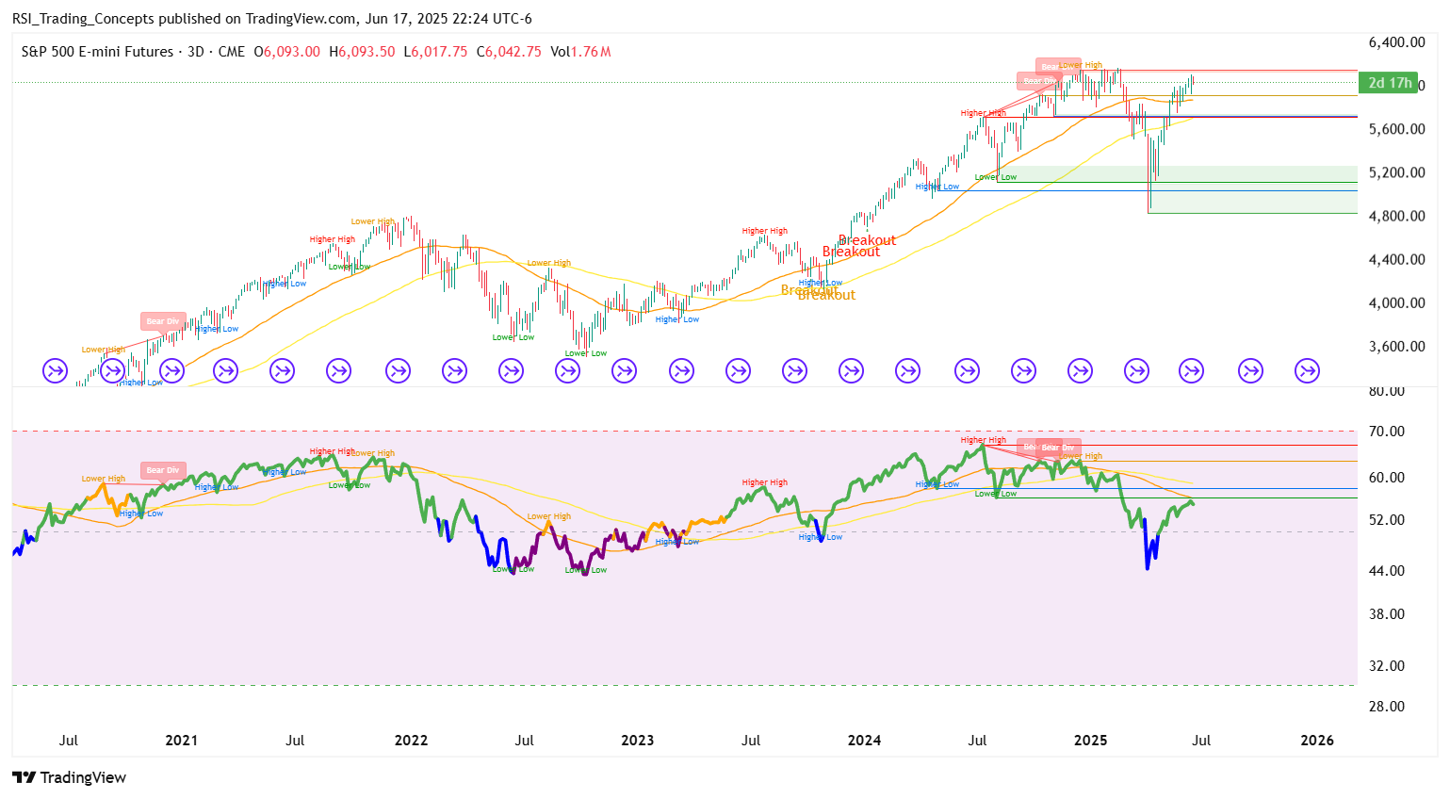
Task: Click the 'Bear Div' tag in RSI pane near 2021
Action: [x=163, y=470]
